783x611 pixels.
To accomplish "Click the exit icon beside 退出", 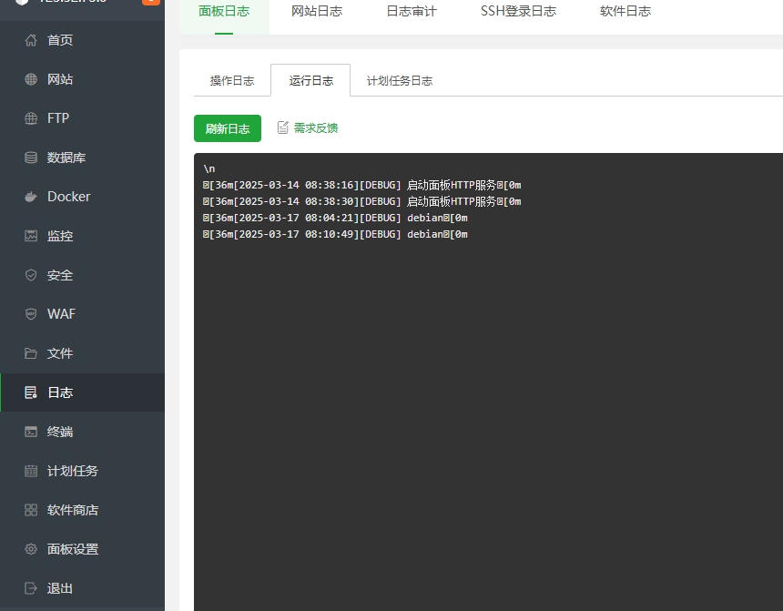I will [x=31, y=588].
